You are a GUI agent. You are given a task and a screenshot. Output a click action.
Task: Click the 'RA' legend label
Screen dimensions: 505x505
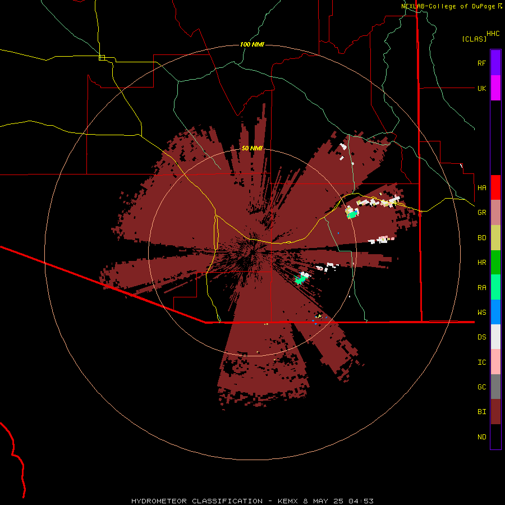point(481,288)
